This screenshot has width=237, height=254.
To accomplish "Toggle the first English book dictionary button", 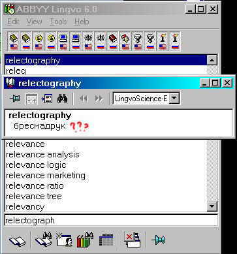I will pyautogui.click(x=14, y=41).
